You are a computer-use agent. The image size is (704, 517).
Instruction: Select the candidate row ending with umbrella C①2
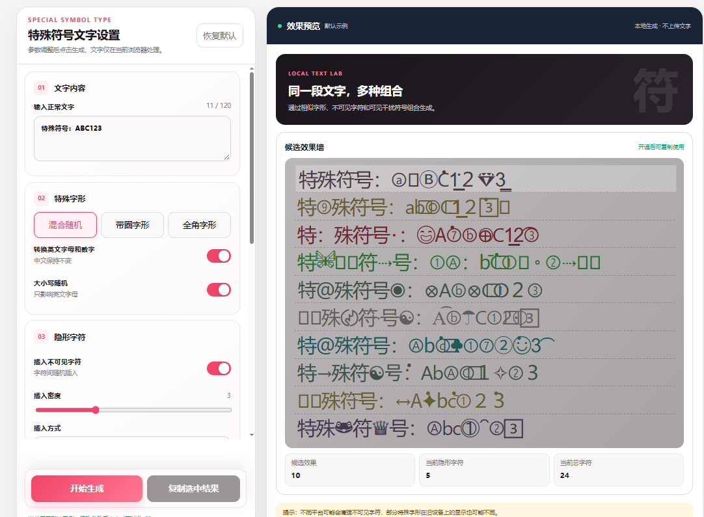(485, 318)
